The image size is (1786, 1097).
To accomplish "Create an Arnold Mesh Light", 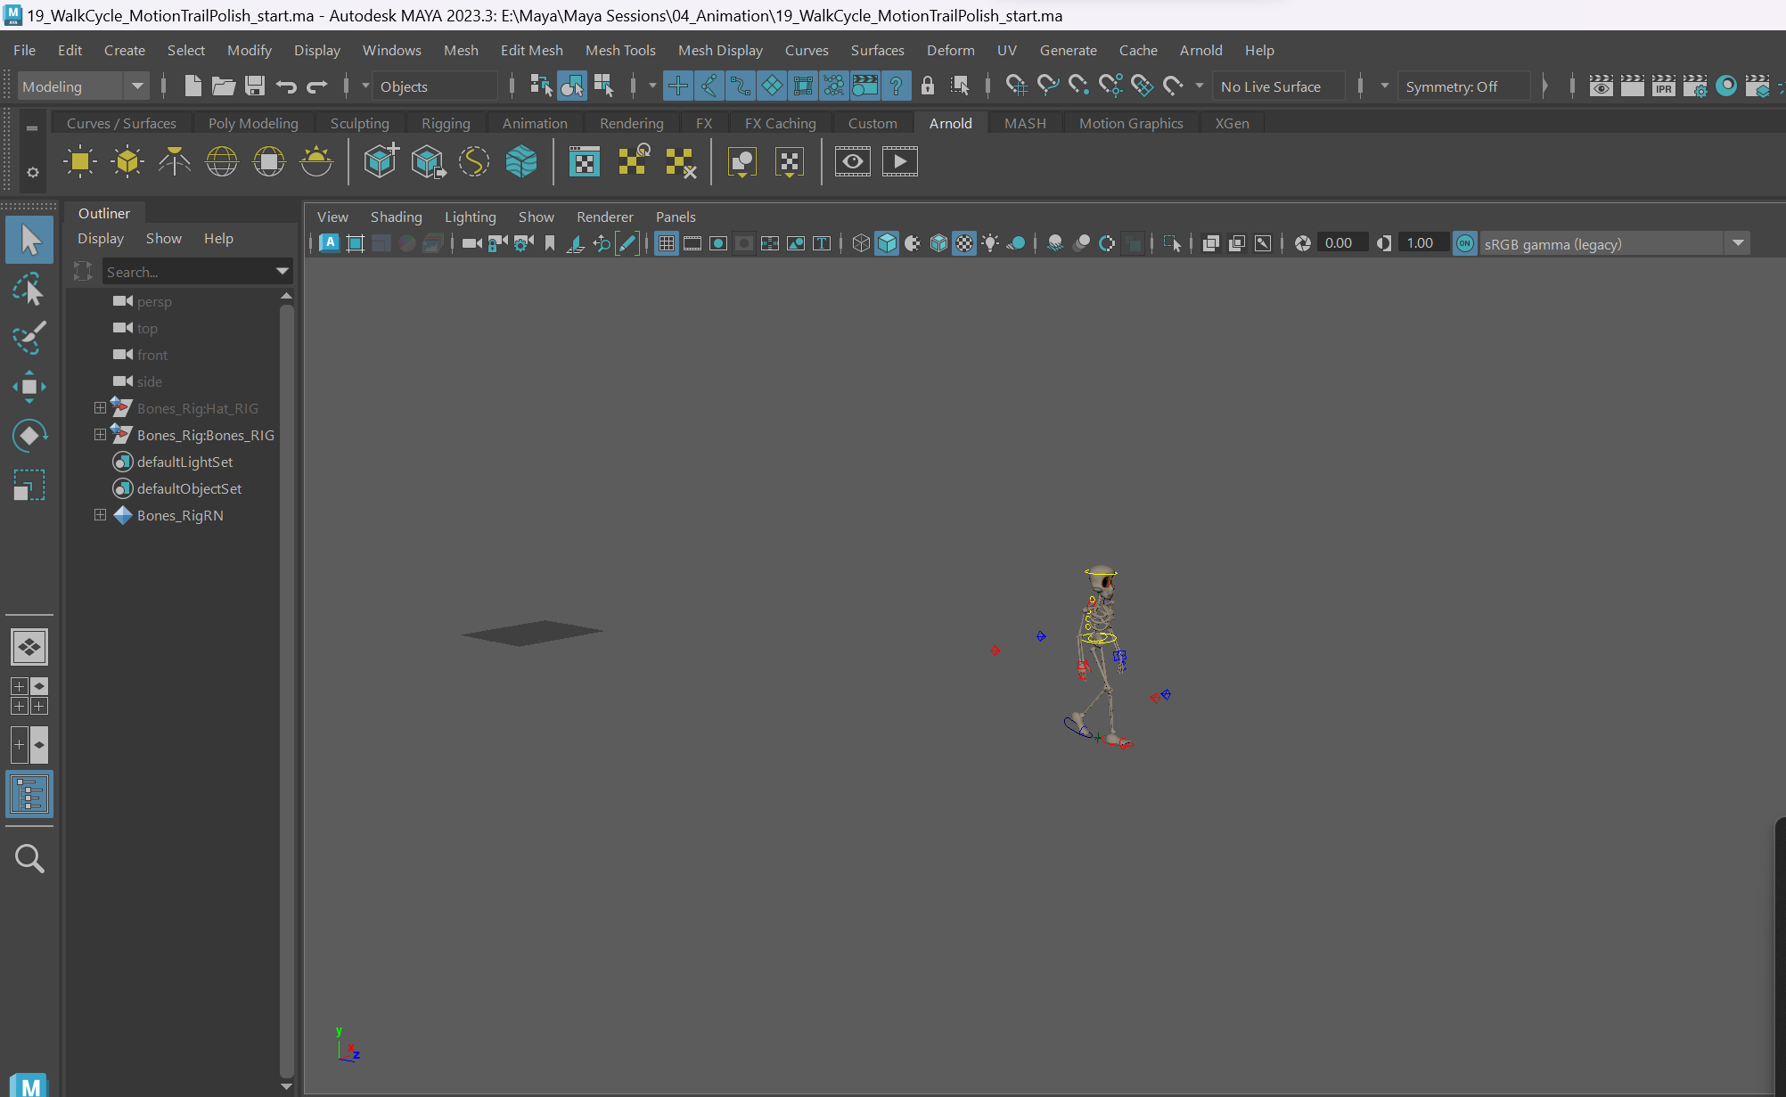I will 127,161.
